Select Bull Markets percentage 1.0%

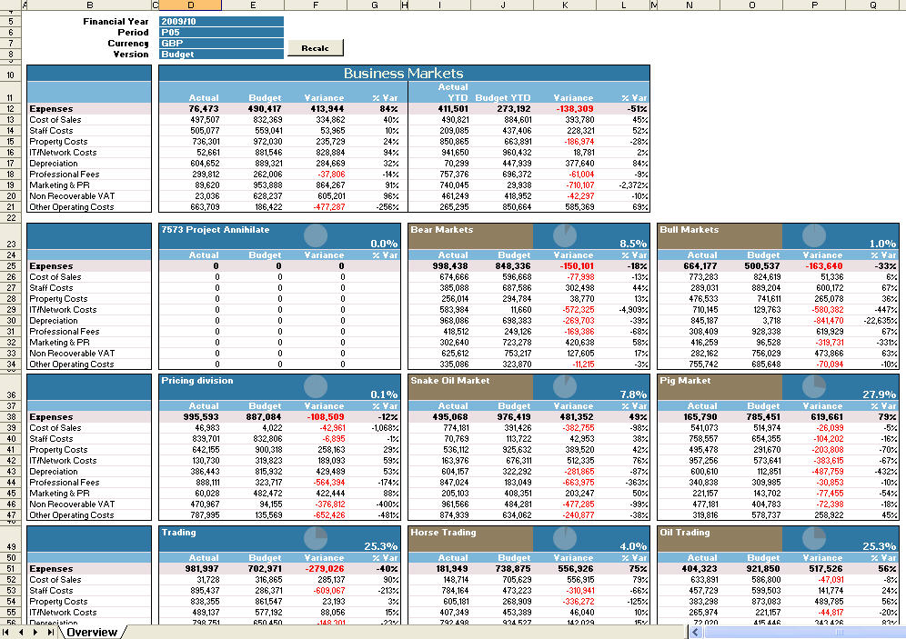click(x=883, y=244)
